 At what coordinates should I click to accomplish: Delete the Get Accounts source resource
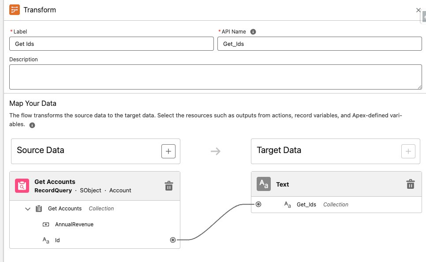(x=168, y=186)
